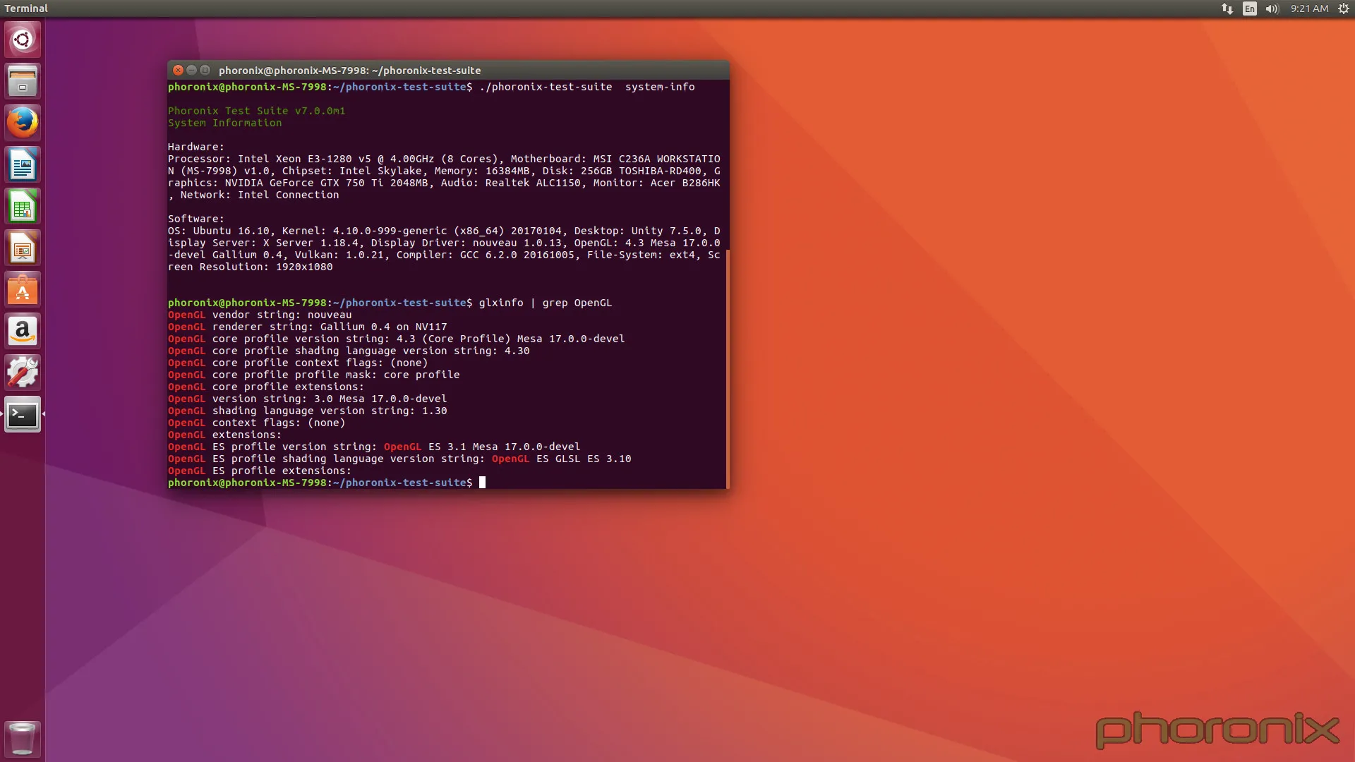Click 'OpenGL core profile extensions:' line
This screenshot has width=1355, height=762.
[x=266, y=387]
